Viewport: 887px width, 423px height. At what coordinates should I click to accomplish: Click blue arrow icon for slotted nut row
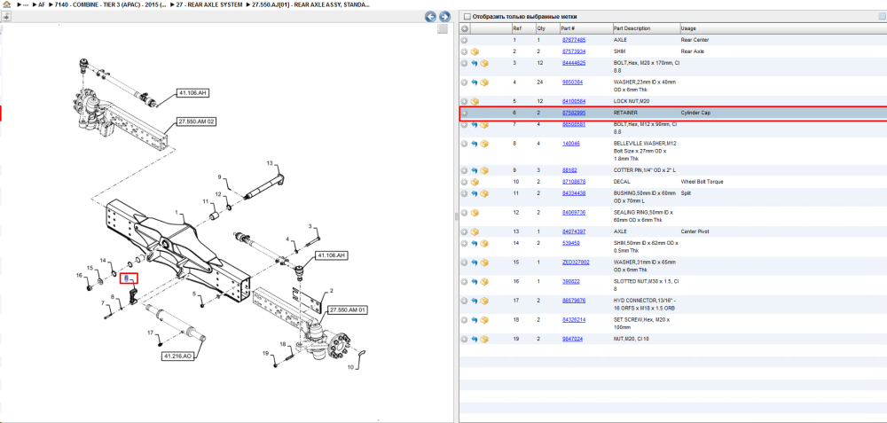click(475, 282)
